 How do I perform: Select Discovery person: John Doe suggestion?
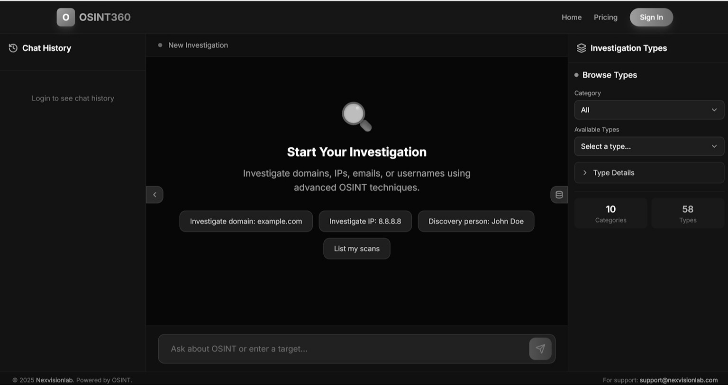click(x=476, y=221)
